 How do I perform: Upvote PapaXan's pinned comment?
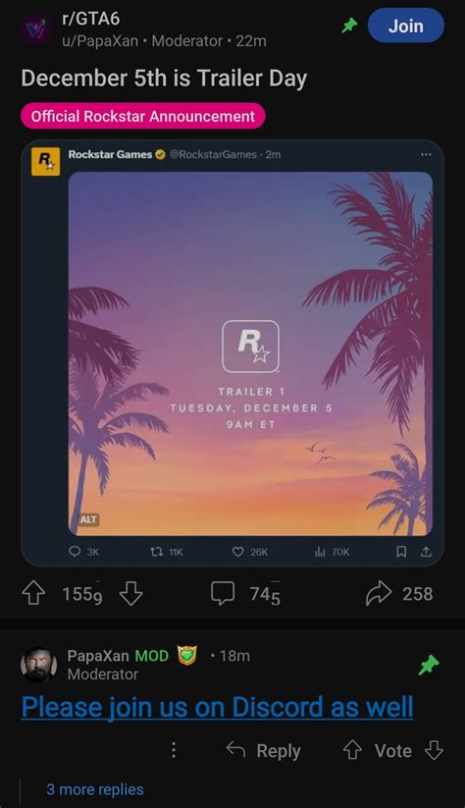coord(352,750)
